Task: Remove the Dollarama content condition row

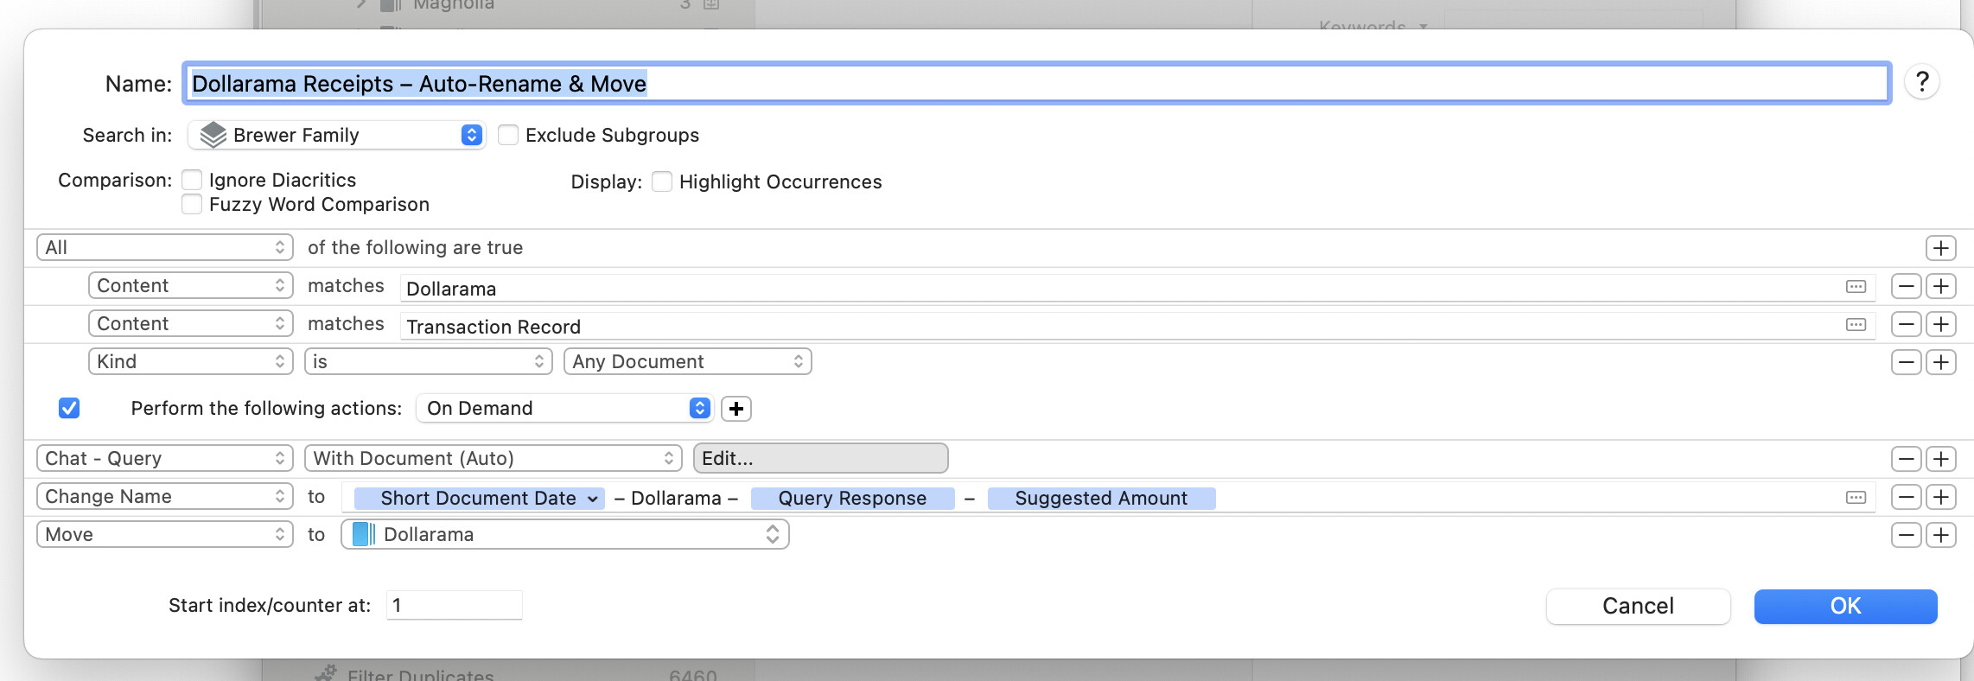Action: pyautogui.click(x=1906, y=286)
